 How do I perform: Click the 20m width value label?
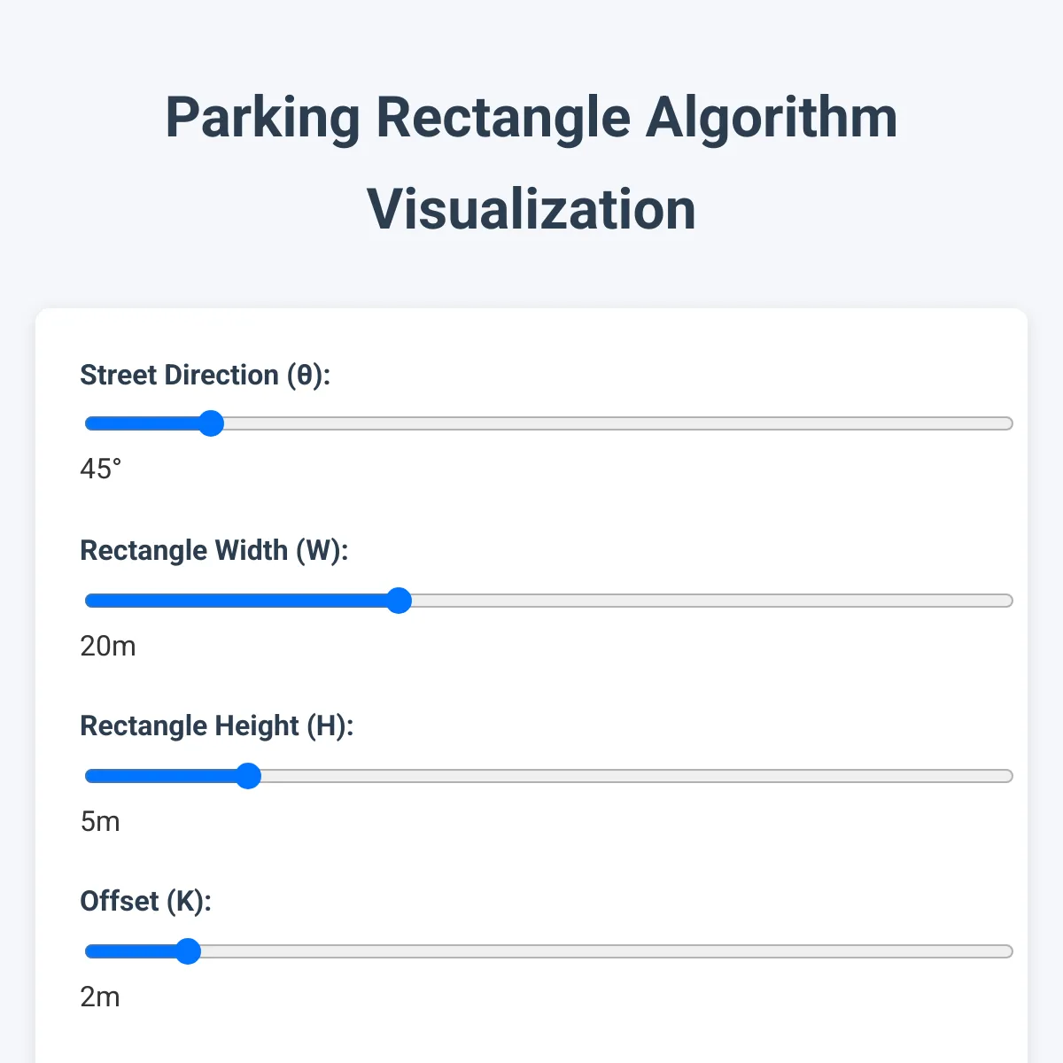click(x=107, y=646)
